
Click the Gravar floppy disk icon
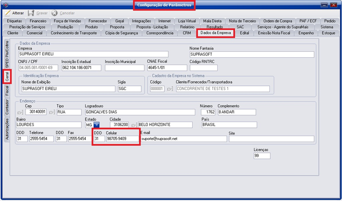(31, 13)
